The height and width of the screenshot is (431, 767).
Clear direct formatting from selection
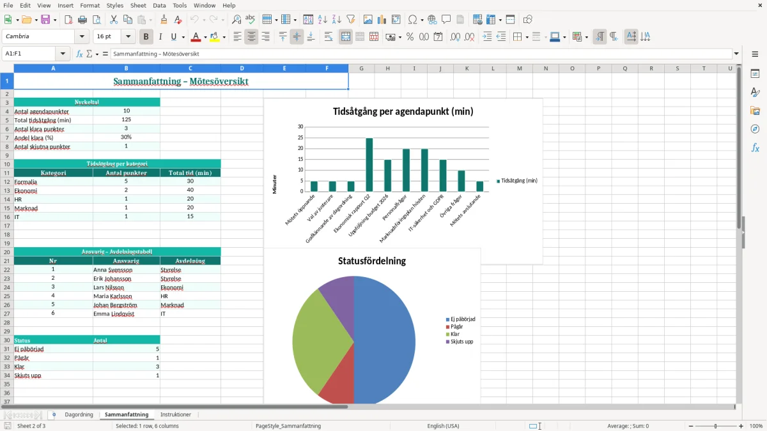(x=178, y=20)
